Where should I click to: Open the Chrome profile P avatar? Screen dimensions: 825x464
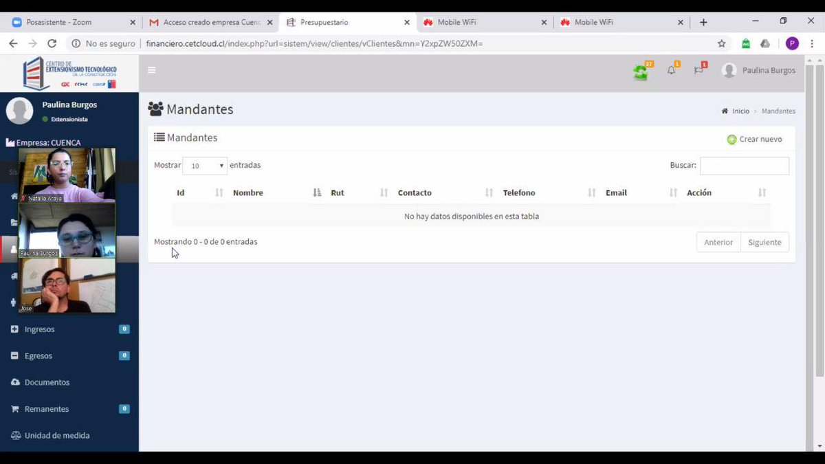tap(792, 43)
